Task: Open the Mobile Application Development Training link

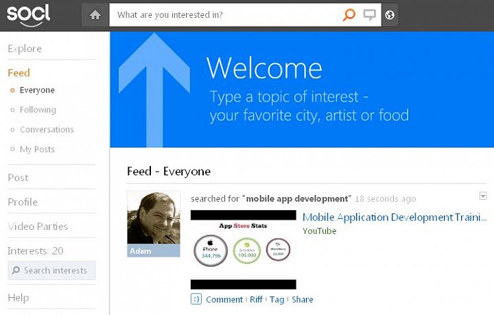Action: coord(395,218)
